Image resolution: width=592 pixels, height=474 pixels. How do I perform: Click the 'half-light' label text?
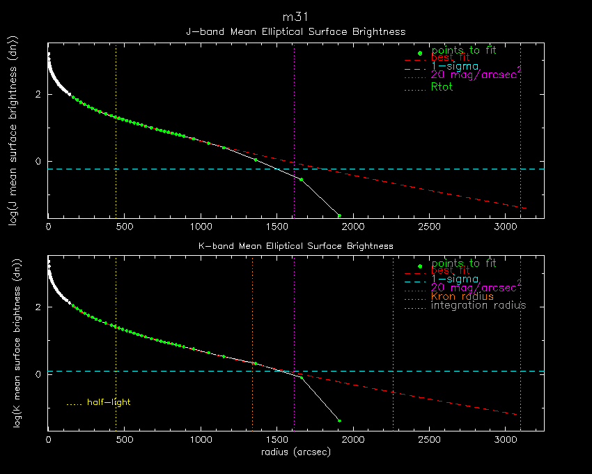[108, 402]
